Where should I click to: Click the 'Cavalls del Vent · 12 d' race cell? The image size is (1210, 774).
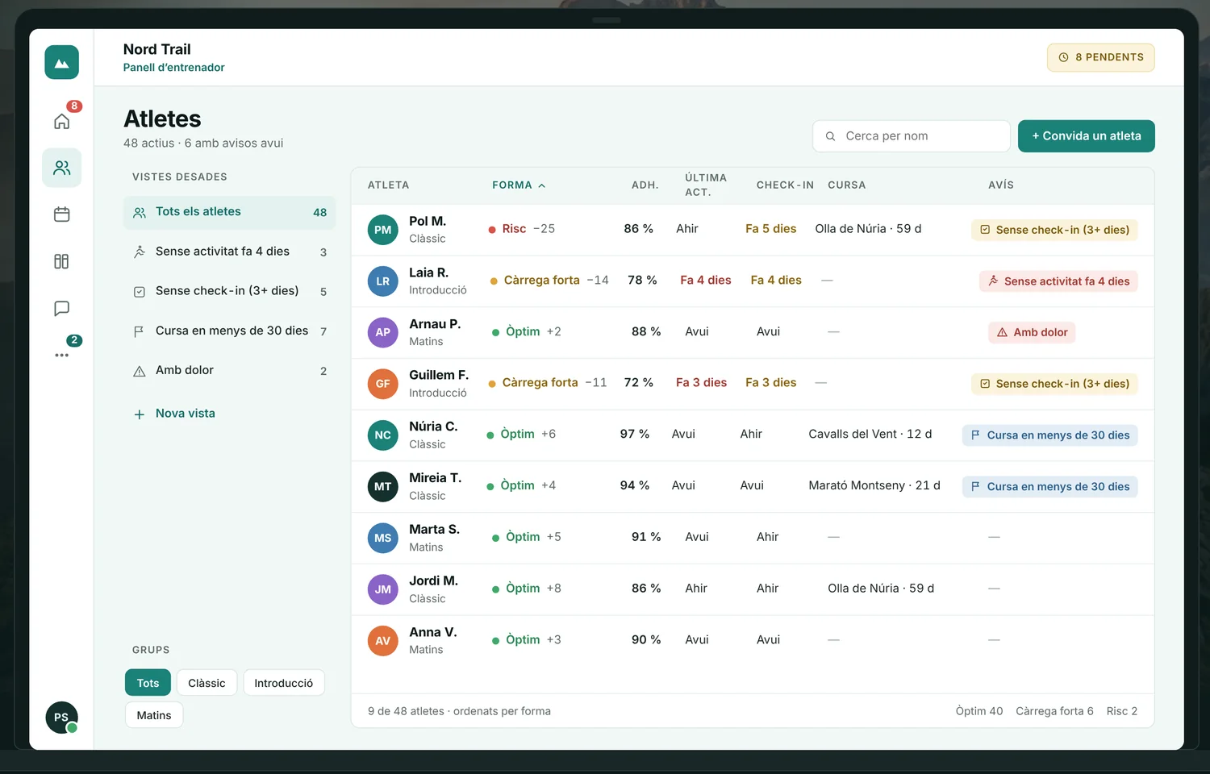point(870,434)
